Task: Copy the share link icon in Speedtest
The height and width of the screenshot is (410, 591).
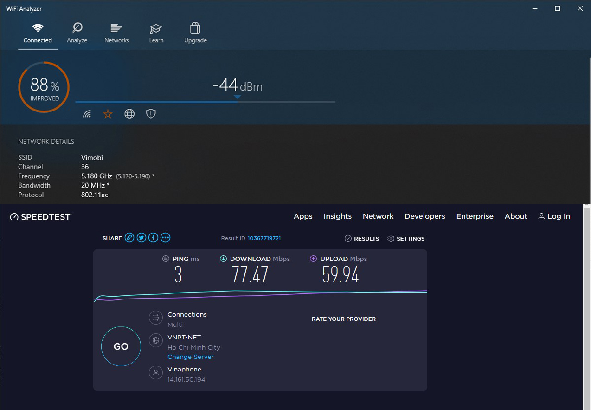Action: click(x=129, y=238)
